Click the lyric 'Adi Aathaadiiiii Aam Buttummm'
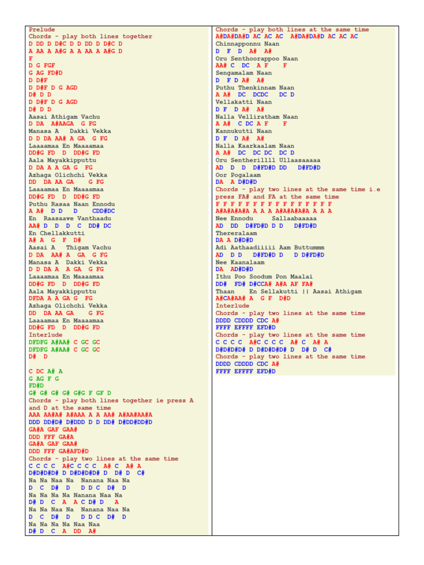This screenshot has height=565, width=424. pos(269,248)
